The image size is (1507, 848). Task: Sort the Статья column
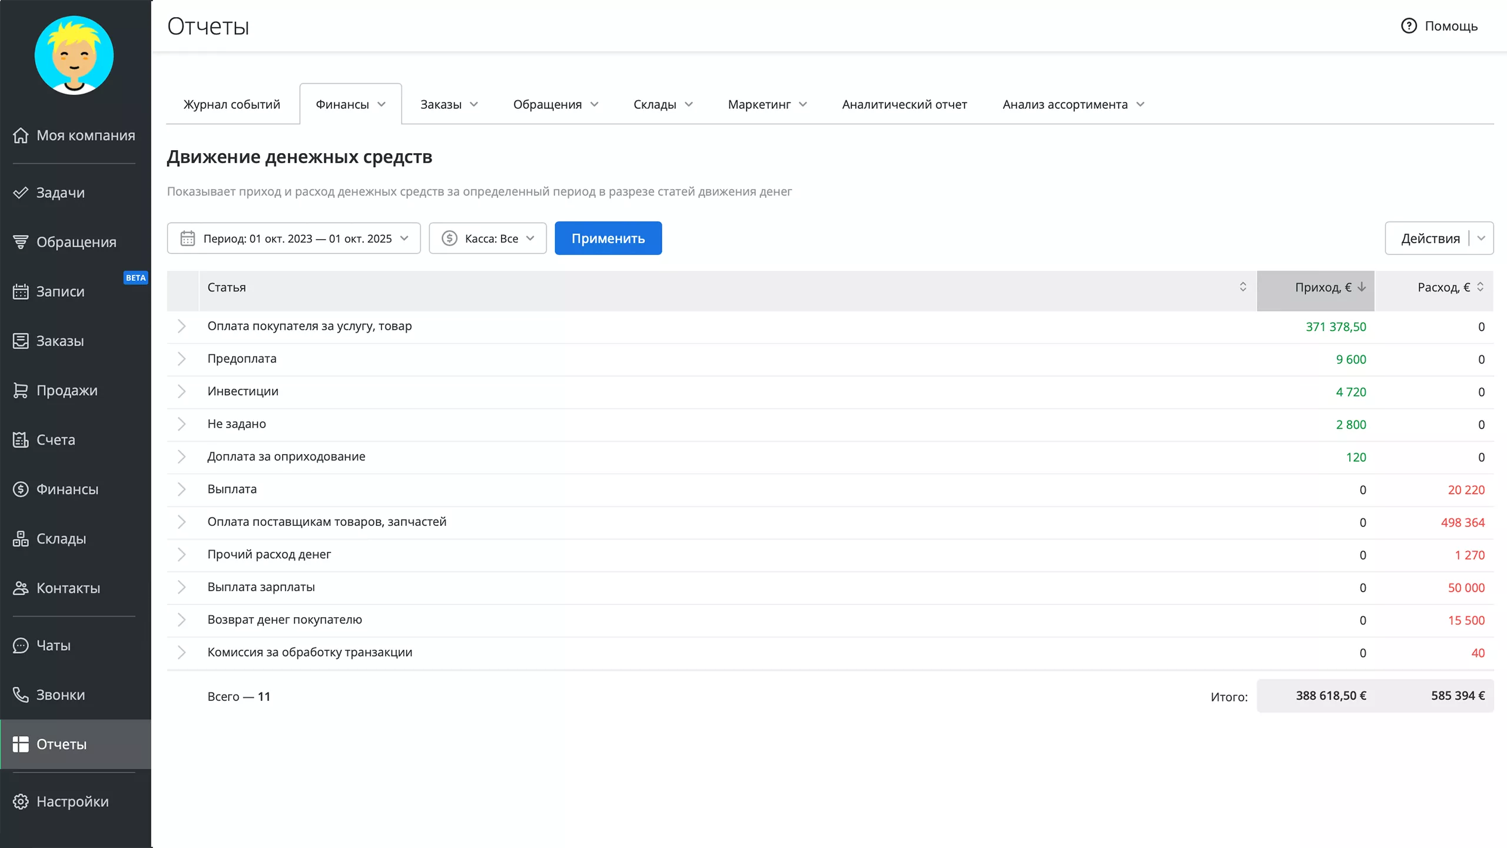(1243, 287)
